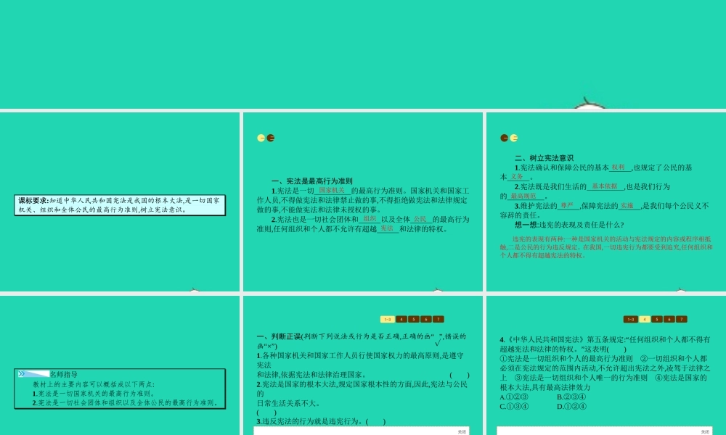Image resolution: width=726 pixels, height=435 pixels.
Task: Click the brown 二 circle on the 宪法是最高行为准则 slide
Action: (271, 138)
